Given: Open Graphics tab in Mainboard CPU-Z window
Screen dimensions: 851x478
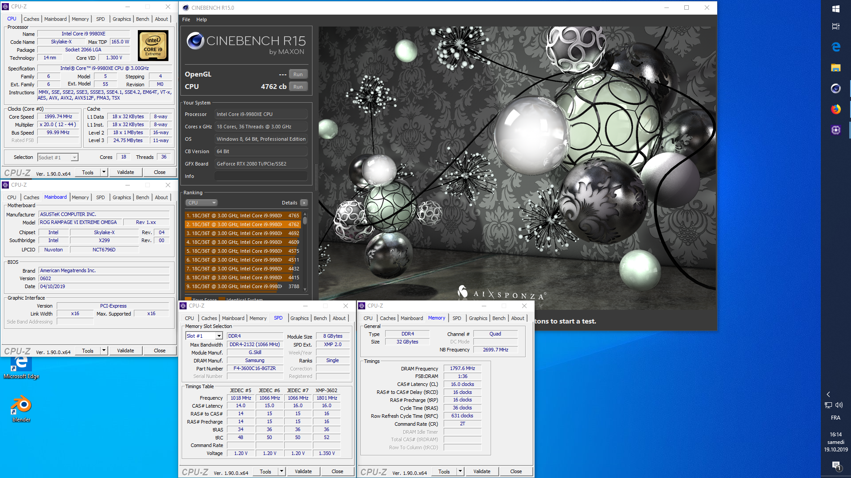Looking at the screenshot, I should 121,197.
